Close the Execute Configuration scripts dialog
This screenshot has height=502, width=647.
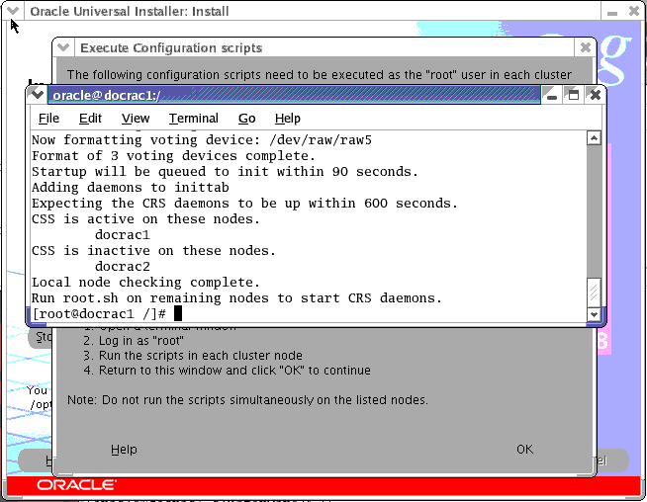[586, 47]
